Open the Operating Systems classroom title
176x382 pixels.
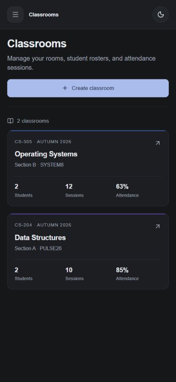[x=46, y=154]
